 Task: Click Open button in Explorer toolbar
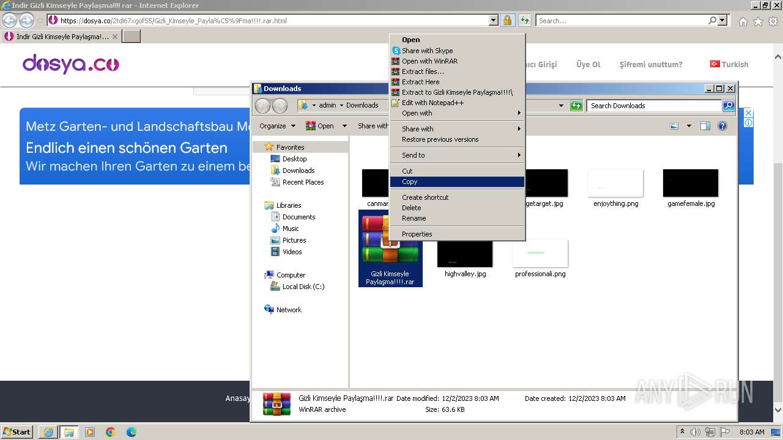[320, 126]
